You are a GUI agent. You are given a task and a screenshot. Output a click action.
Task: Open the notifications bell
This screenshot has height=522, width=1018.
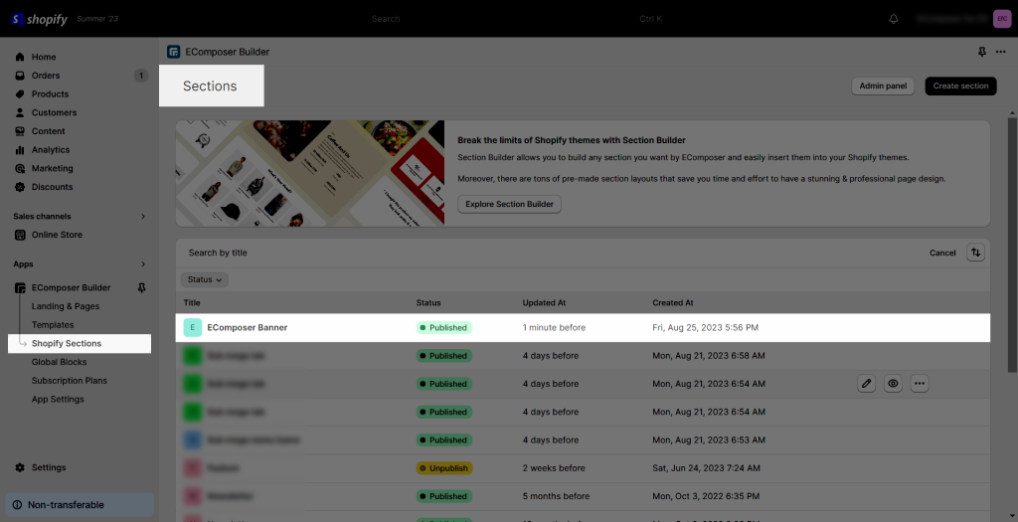[x=894, y=19]
